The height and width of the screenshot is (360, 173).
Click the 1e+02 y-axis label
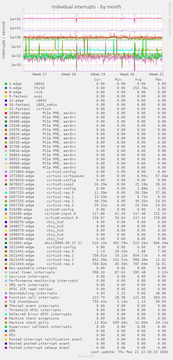pyautogui.click(x=14, y=19)
